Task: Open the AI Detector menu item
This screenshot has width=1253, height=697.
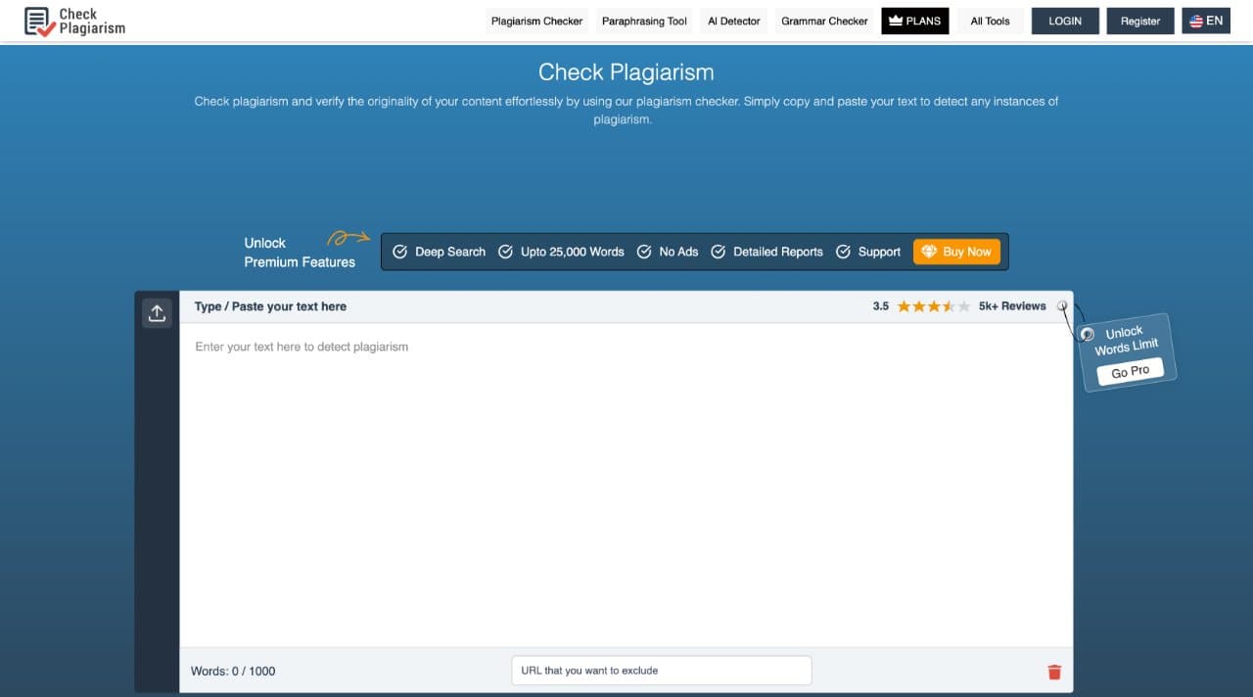Action: [x=734, y=21]
